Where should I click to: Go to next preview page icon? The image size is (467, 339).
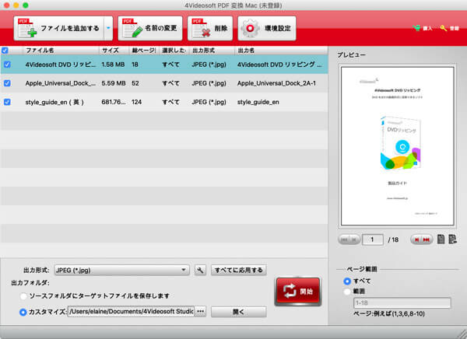[x=416, y=239]
